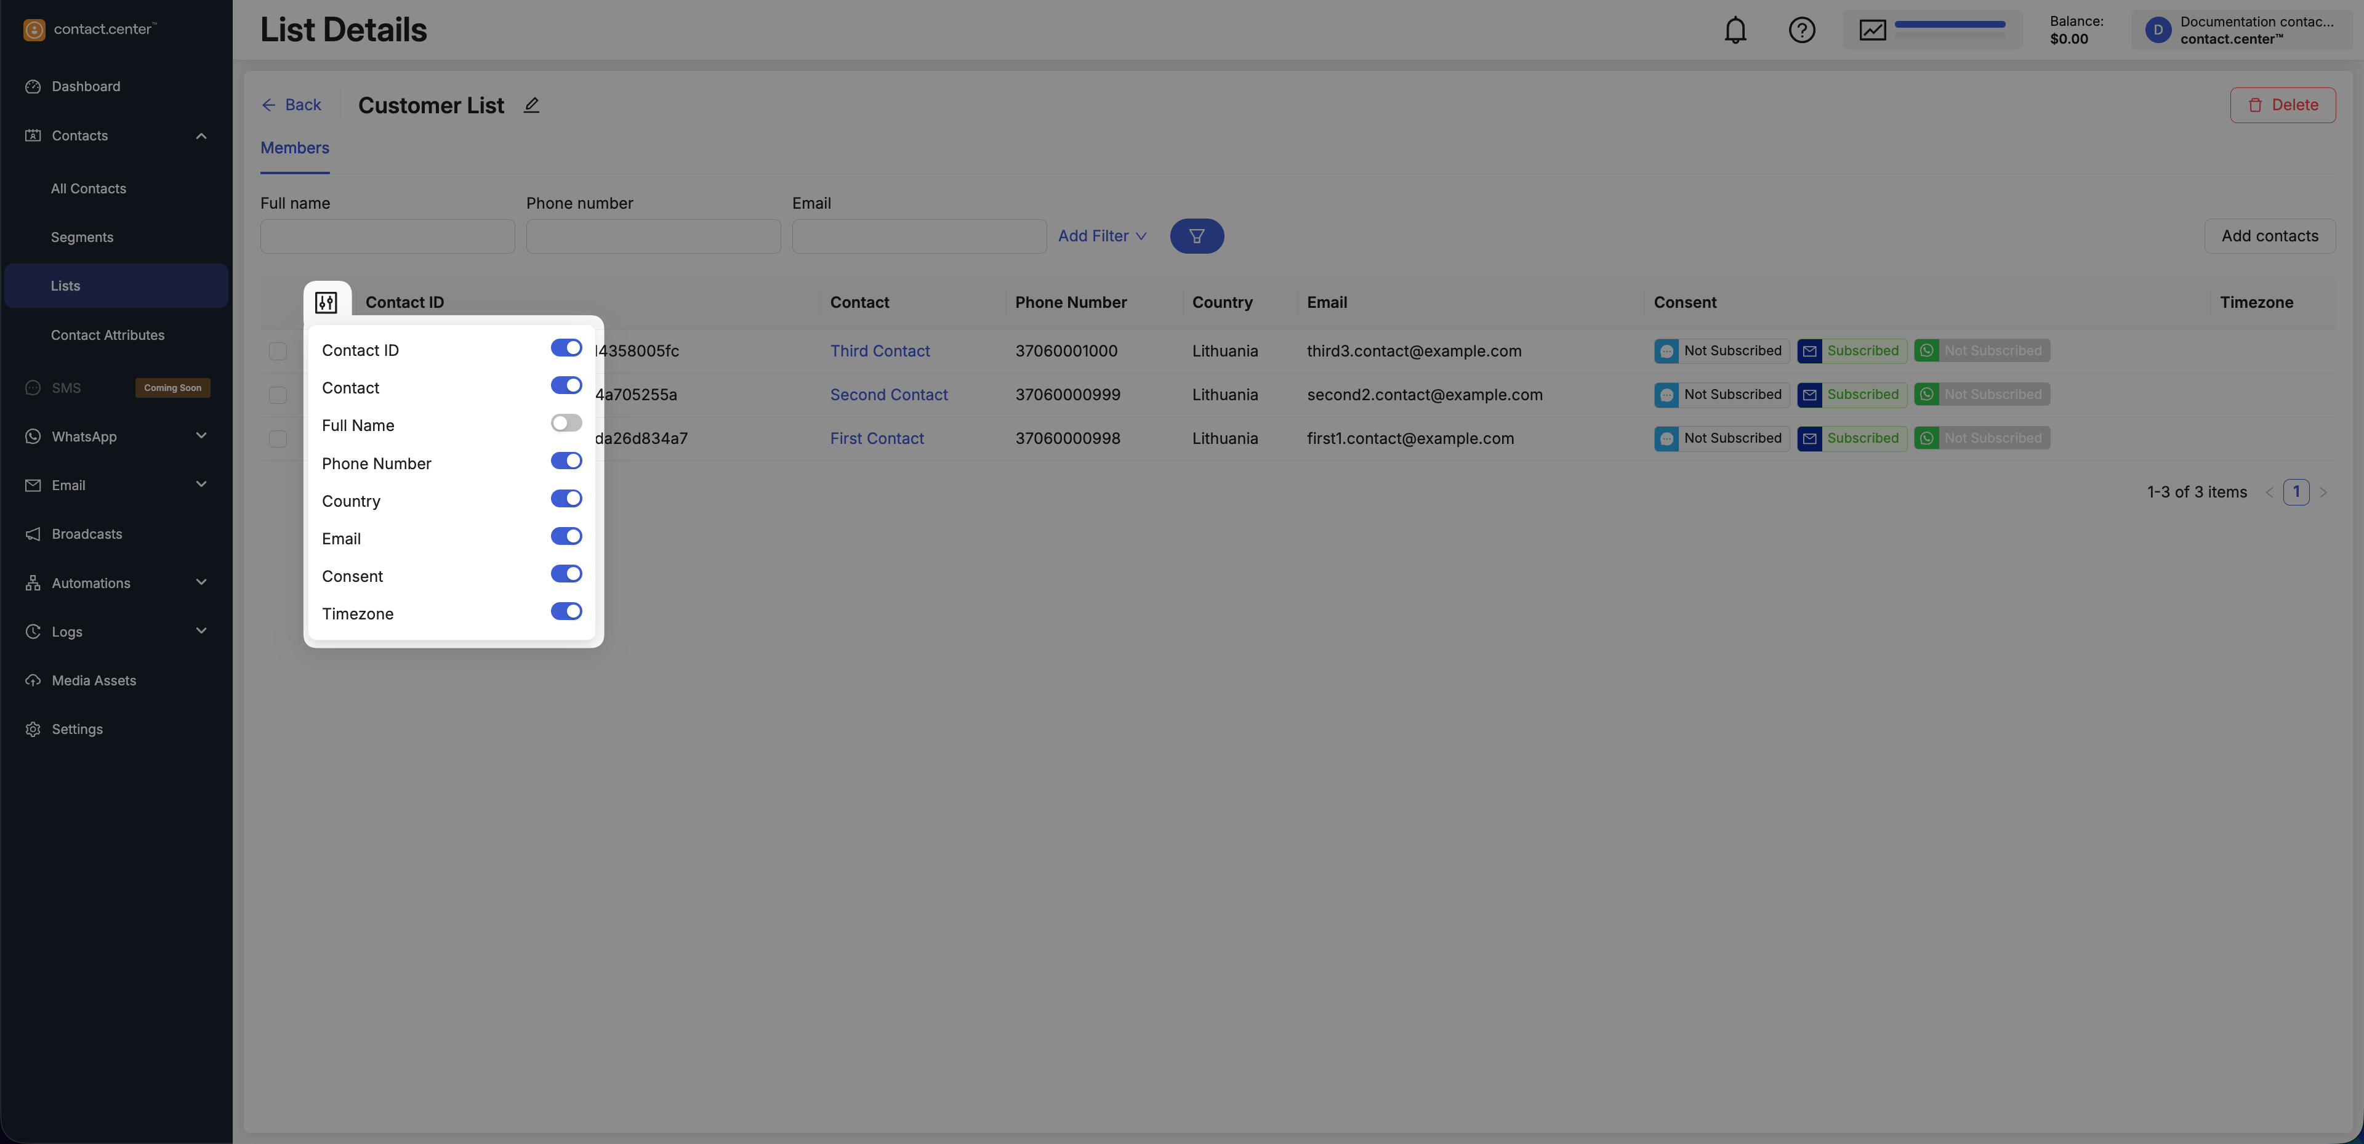Click the blue usage progress bar in header
This screenshot has height=1144, width=2364.
click(1949, 25)
